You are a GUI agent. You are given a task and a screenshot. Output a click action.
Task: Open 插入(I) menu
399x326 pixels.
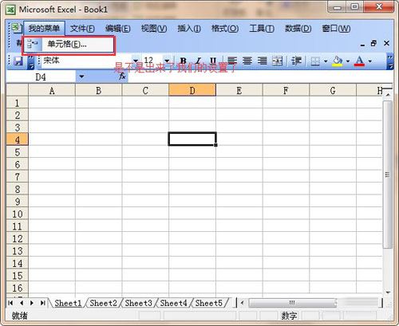tap(189, 28)
